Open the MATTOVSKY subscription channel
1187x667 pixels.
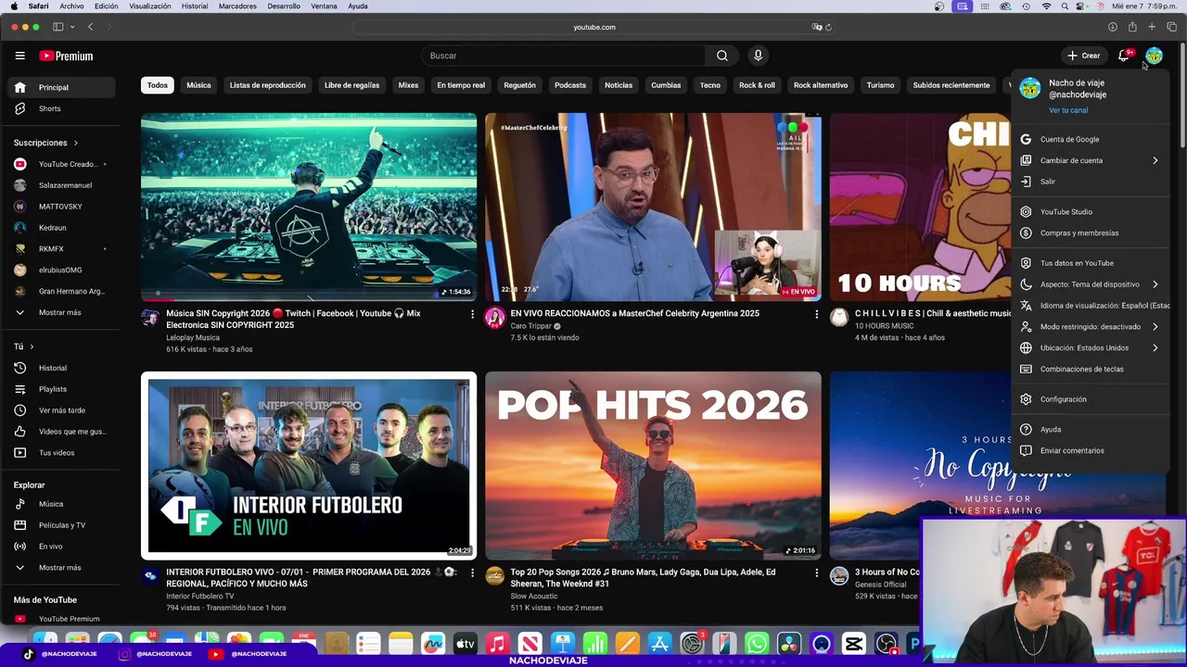60,207
